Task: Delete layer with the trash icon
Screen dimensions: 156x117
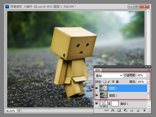Action: point(144,110)
